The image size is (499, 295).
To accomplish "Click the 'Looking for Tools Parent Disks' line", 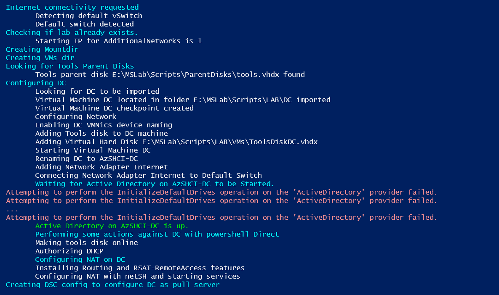I will (x=70, y=66).
